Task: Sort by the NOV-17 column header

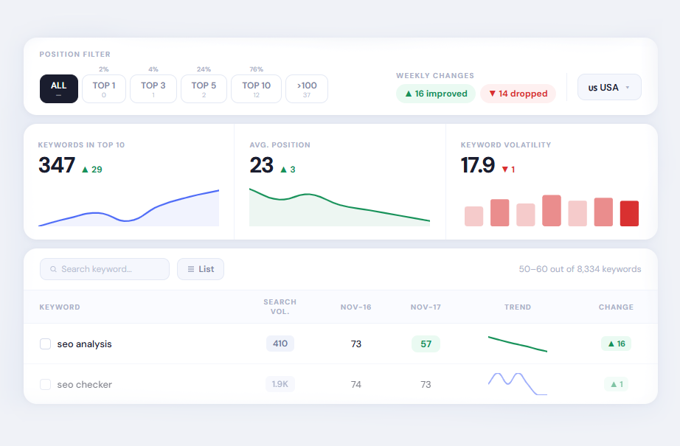Action: (426, 307)
